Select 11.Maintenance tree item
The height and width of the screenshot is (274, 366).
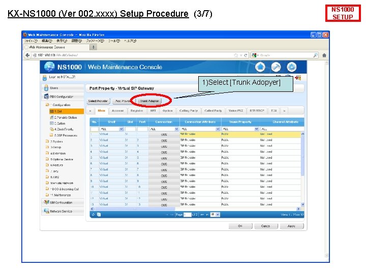click(58, 195)
